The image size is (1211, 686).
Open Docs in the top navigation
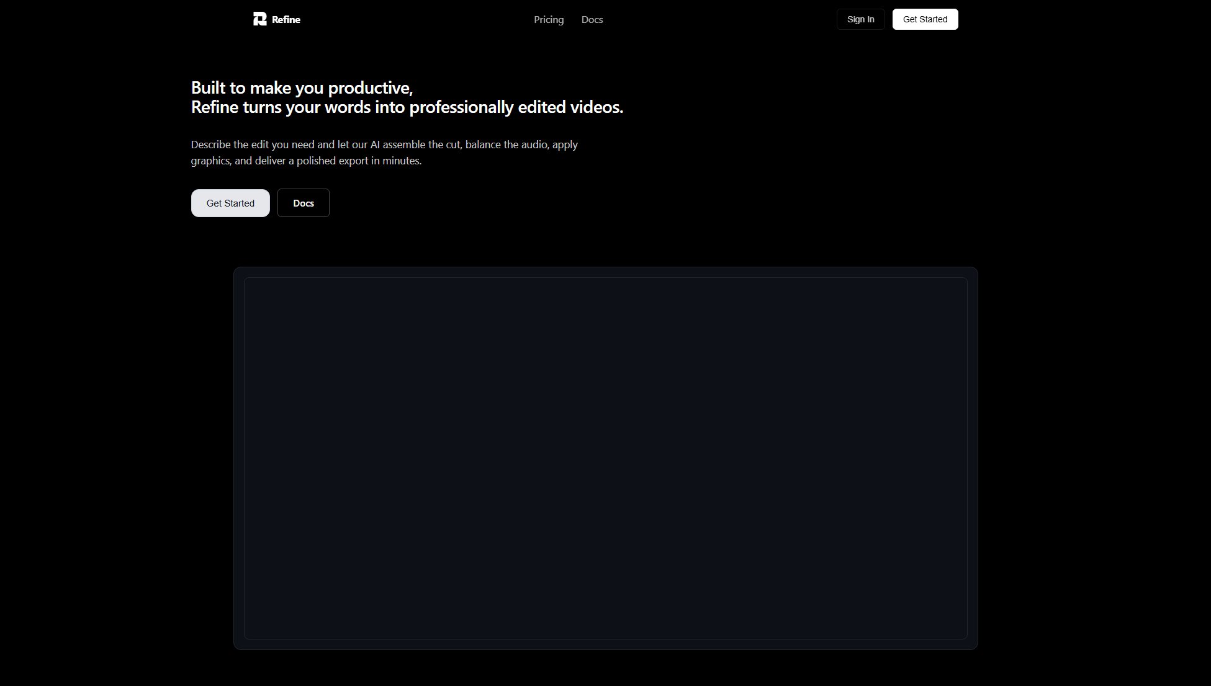point(592,20)
